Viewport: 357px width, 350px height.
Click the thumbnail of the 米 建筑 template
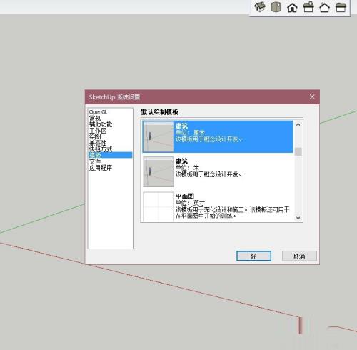tap(159, 171)
